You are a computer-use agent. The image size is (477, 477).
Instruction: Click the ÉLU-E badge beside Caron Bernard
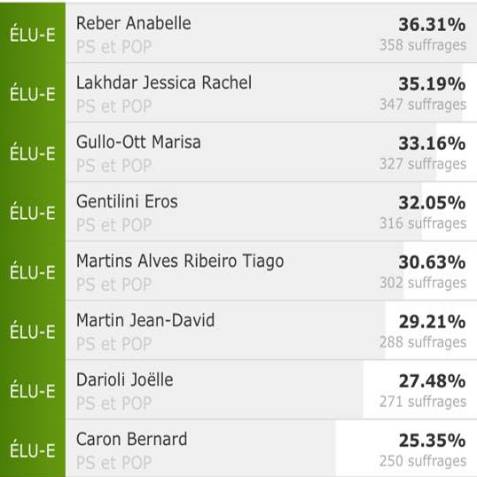[x=33, y=450]
